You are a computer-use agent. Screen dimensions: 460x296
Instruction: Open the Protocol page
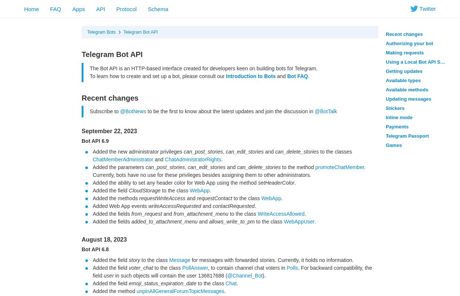pos(126,9)
